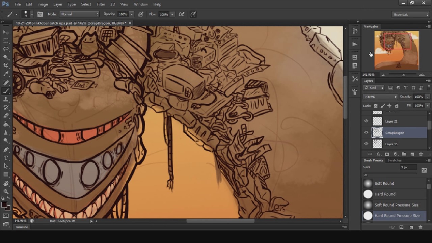The image size is (432, 243).
Task: Toggle lock transparent pixels
Action: 375,106
